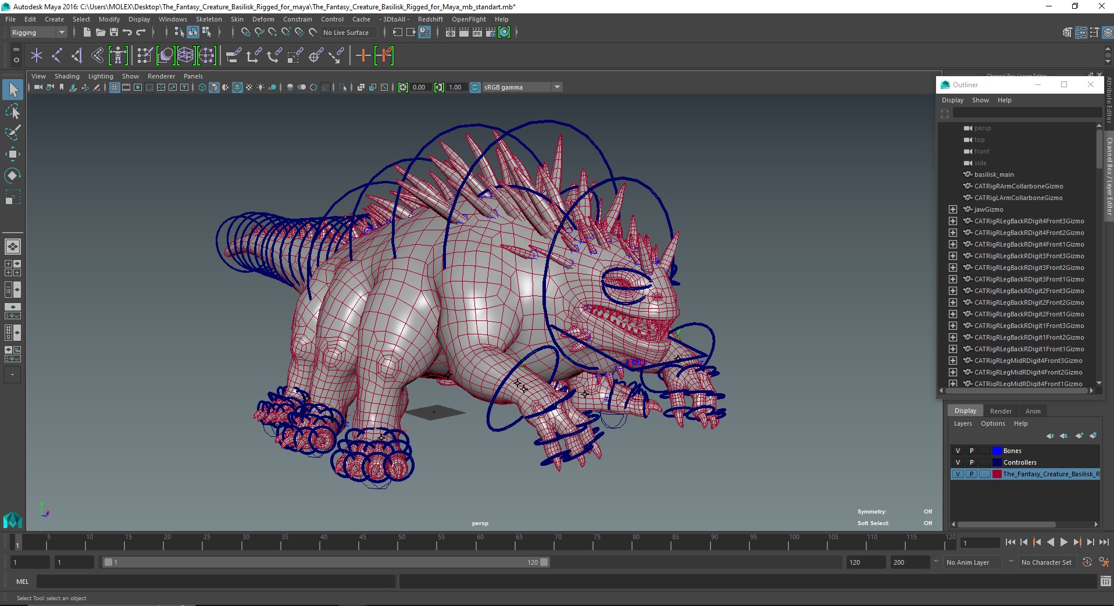The width and height of the screenshot is (1114, 606).
Task: Click the Layers menu in layer editor
Action: 963,423
